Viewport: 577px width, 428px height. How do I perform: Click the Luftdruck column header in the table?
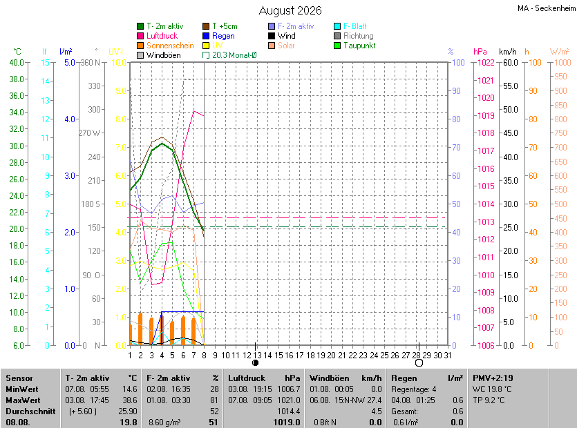[247, 378]
